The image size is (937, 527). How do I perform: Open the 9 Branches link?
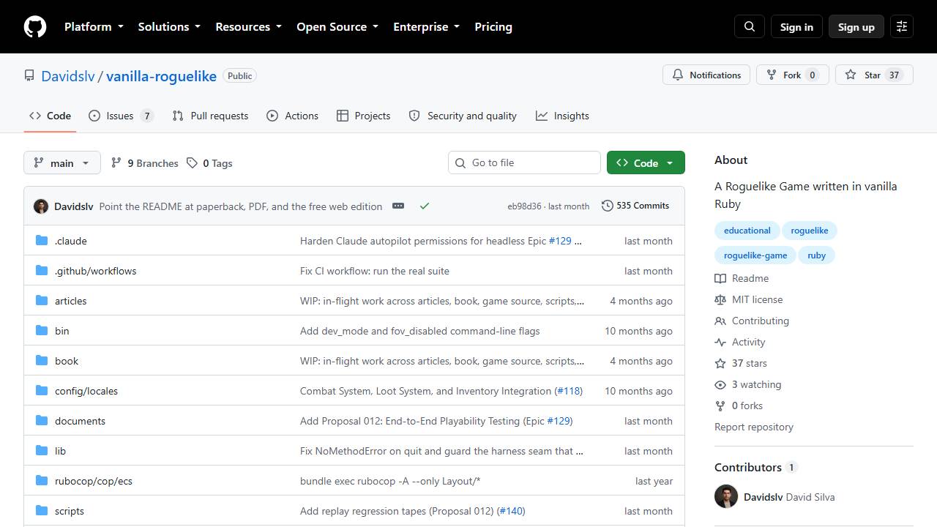[145, 163]
